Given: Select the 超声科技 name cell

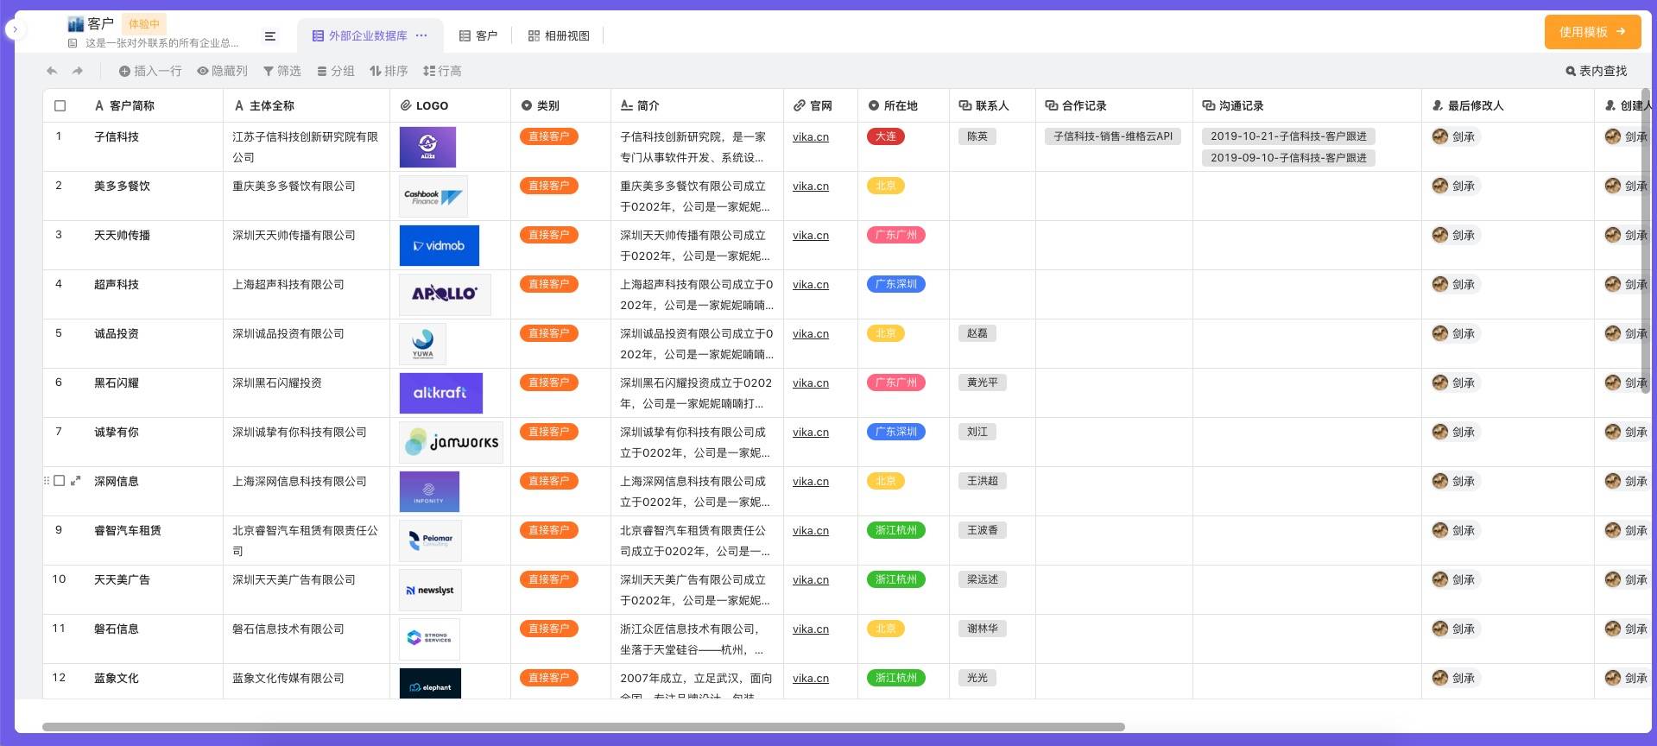Looking at the screenshot, I should pyautogui.click(x=134, y=294).
